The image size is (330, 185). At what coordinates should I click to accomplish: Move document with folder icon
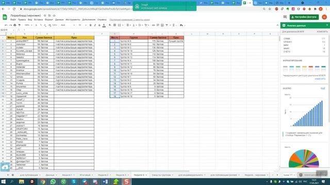(x=49, y=15)
